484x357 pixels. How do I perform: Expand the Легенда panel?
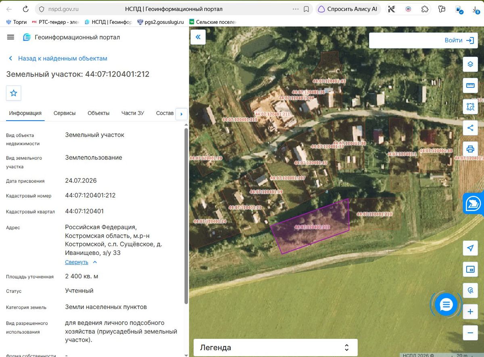[276, 348]
